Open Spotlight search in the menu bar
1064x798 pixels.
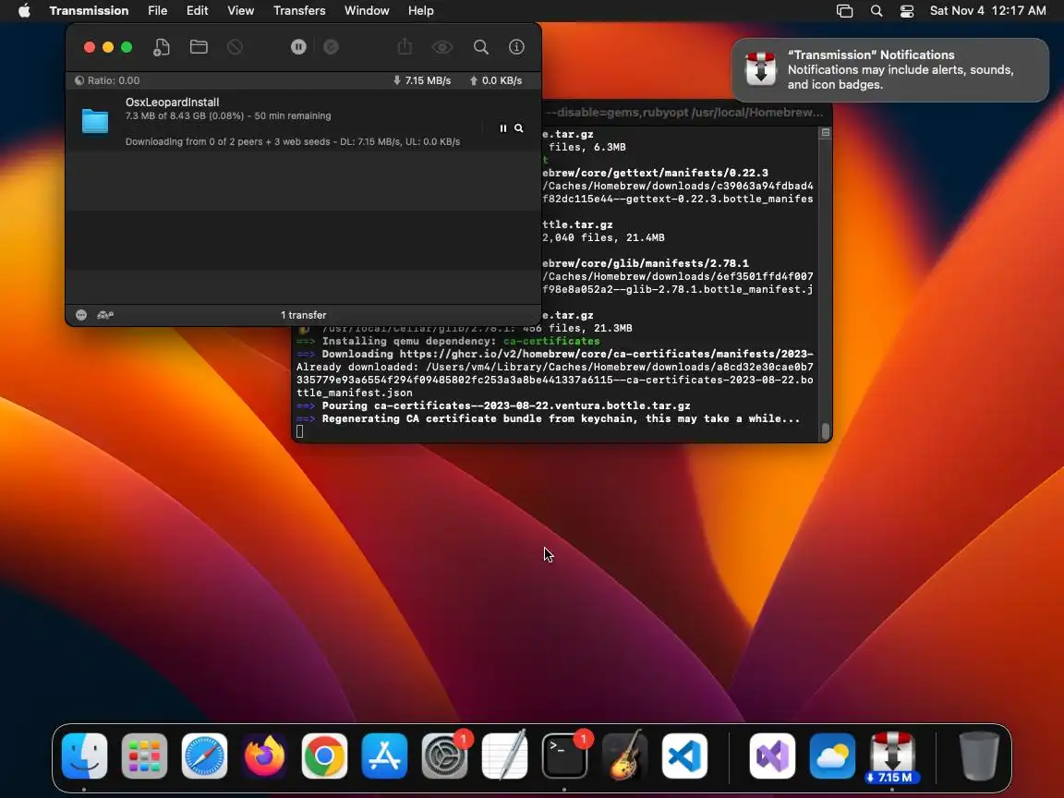coord(877,11)
